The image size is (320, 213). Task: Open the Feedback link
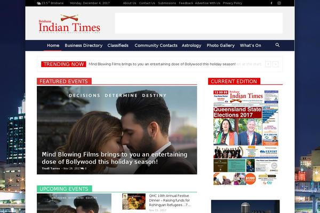click(x=186, y=3)
